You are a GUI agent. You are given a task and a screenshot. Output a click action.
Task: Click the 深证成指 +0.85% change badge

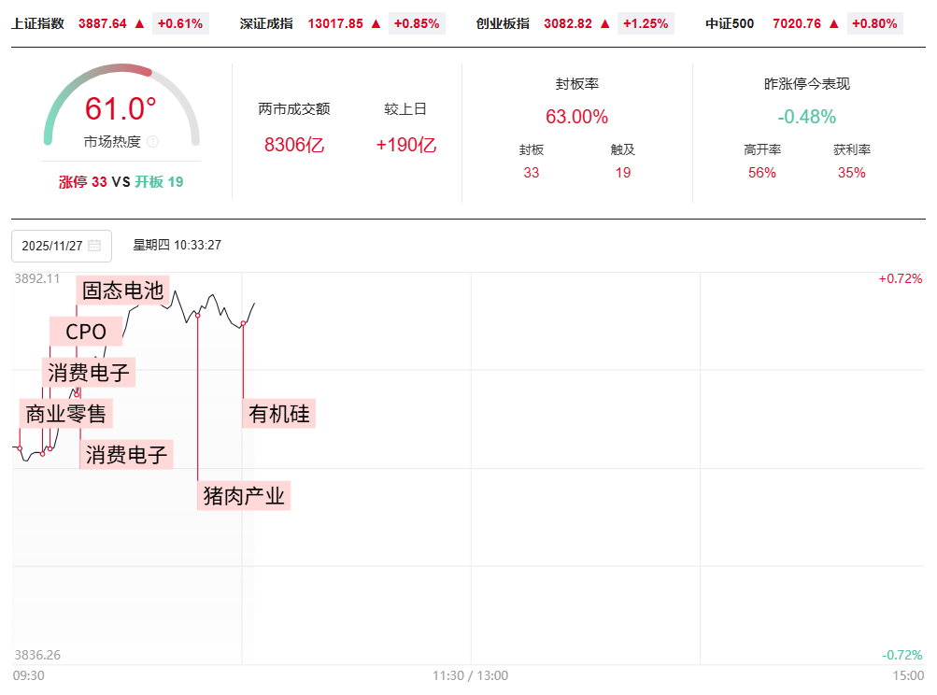tap(417, 23)
